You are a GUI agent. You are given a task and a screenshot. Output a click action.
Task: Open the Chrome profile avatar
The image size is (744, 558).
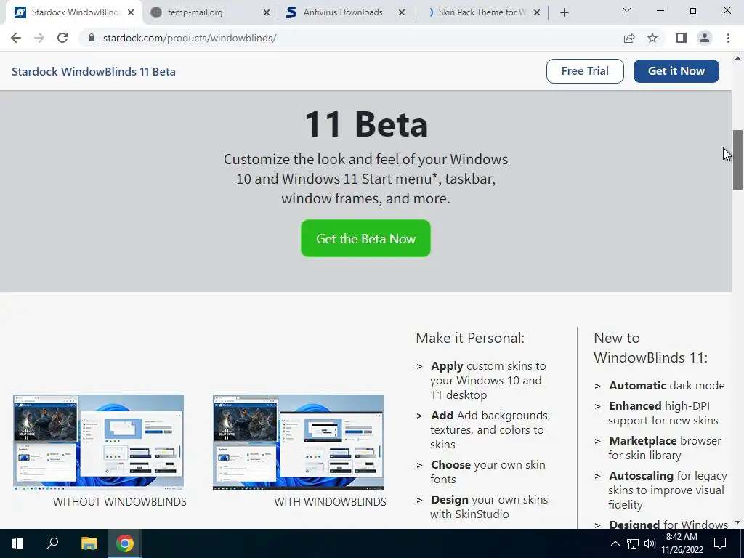click(x=705, y=38)
